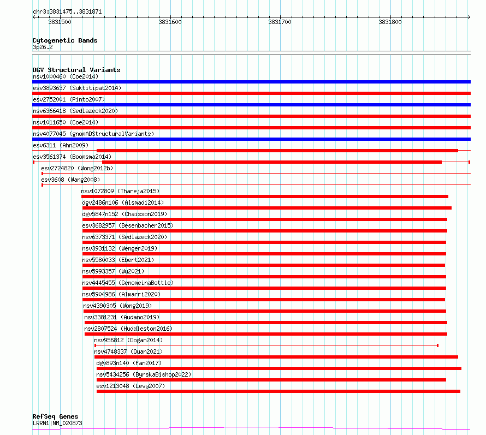Click the 3831500 ruler position label
The image size is (486, 435).
pyautogui.click(x=60, y=22)
